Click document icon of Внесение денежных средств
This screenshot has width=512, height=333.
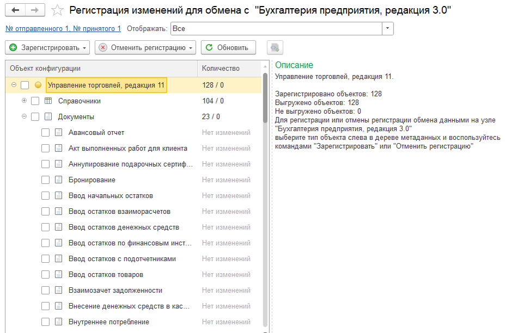58,306
